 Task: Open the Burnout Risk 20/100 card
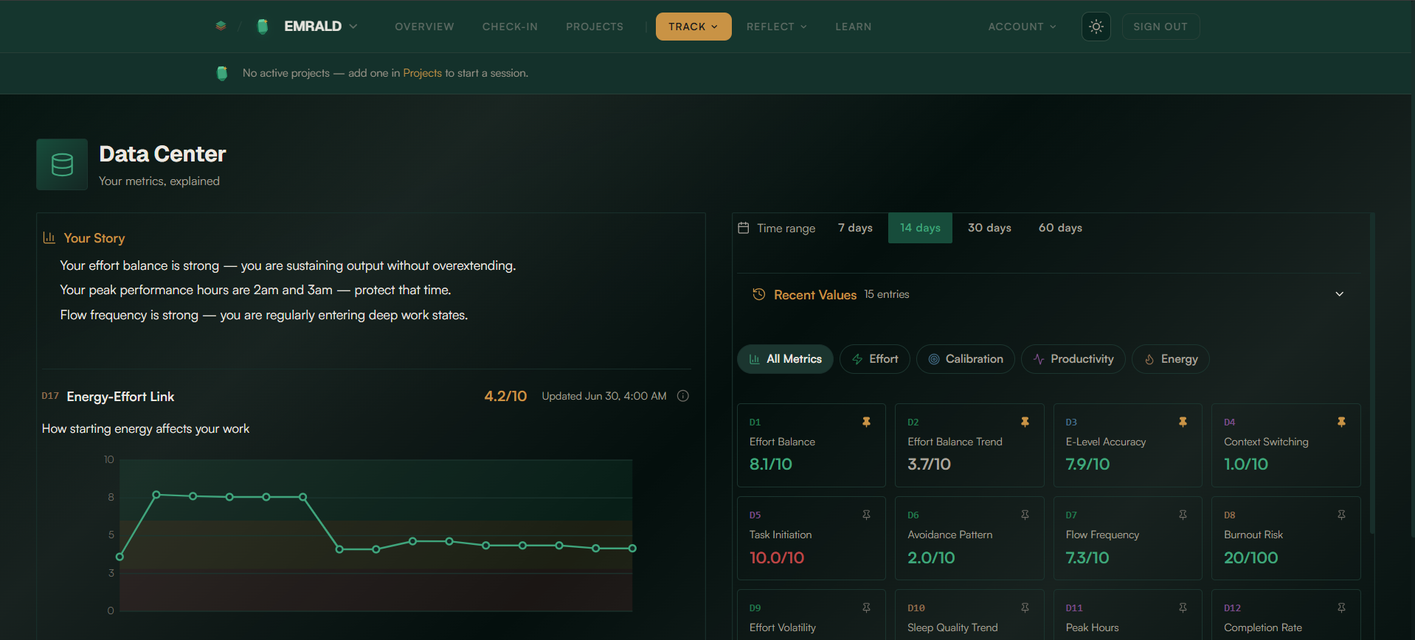coord(1286,538)
